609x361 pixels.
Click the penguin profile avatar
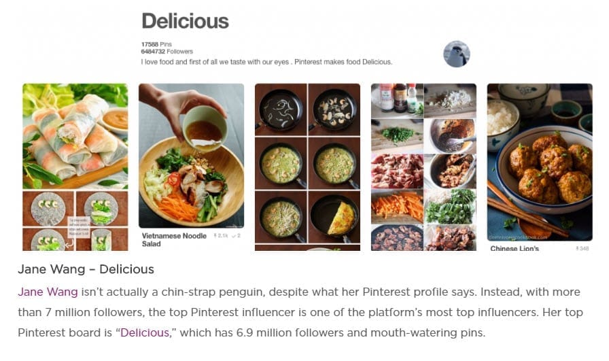456,54
